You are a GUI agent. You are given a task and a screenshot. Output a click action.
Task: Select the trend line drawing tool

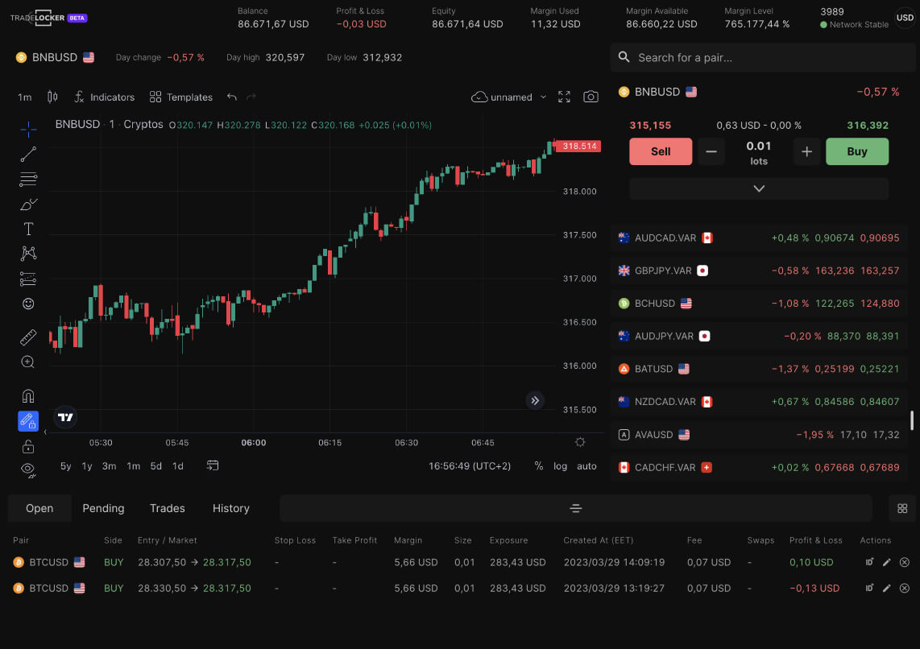point(28,154)
